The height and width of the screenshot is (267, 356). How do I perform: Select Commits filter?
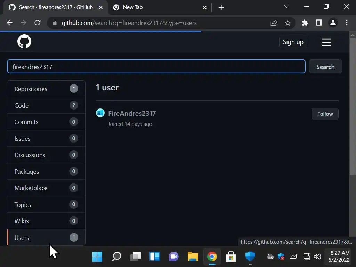tap(46, 122)
